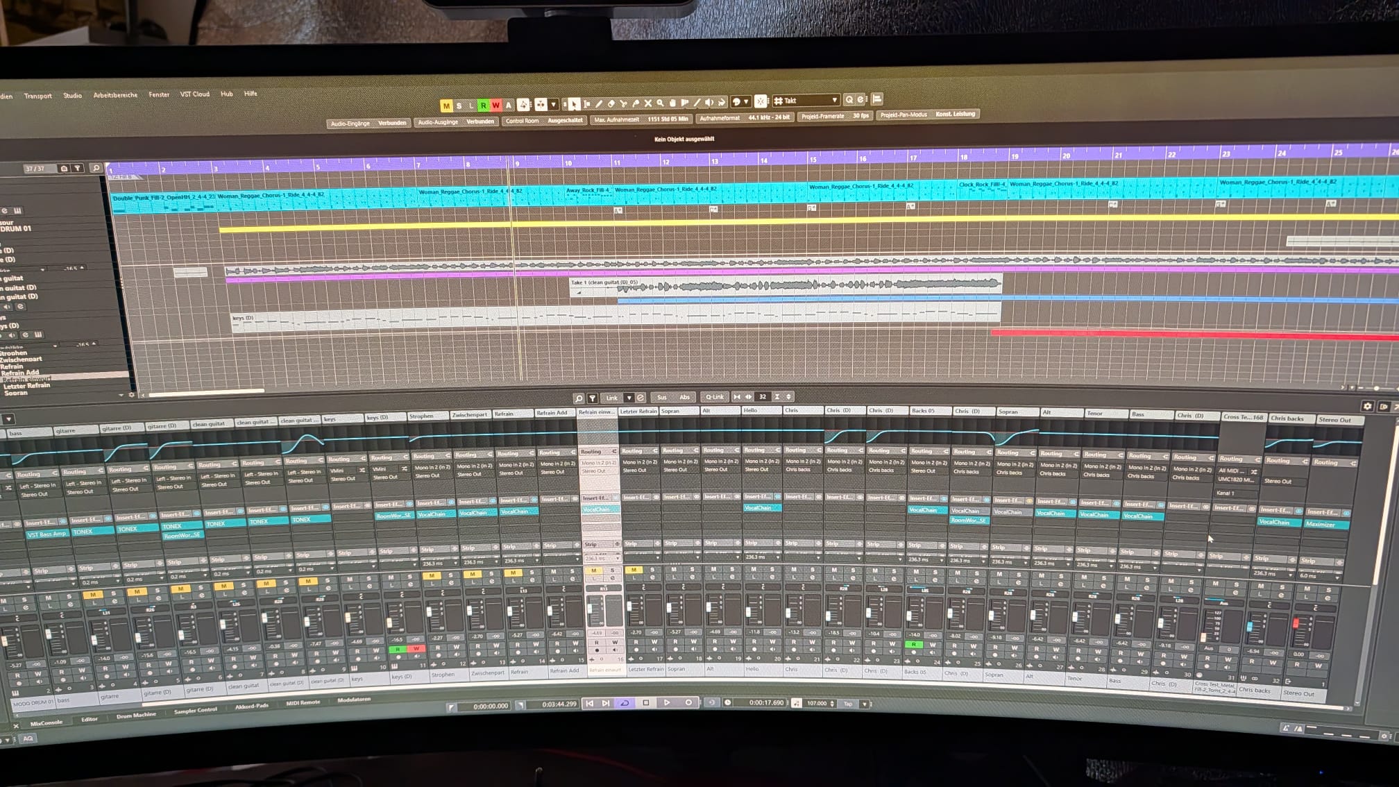The width and height of the screenshot is (1399, 787).
Task: Pick the Scissors split tool
Action: [623, 104]
